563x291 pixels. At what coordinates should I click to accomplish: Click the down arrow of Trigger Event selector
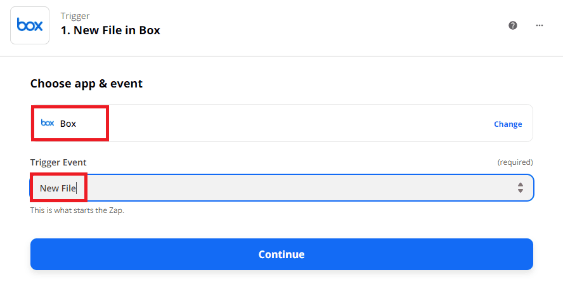(520, 191)
